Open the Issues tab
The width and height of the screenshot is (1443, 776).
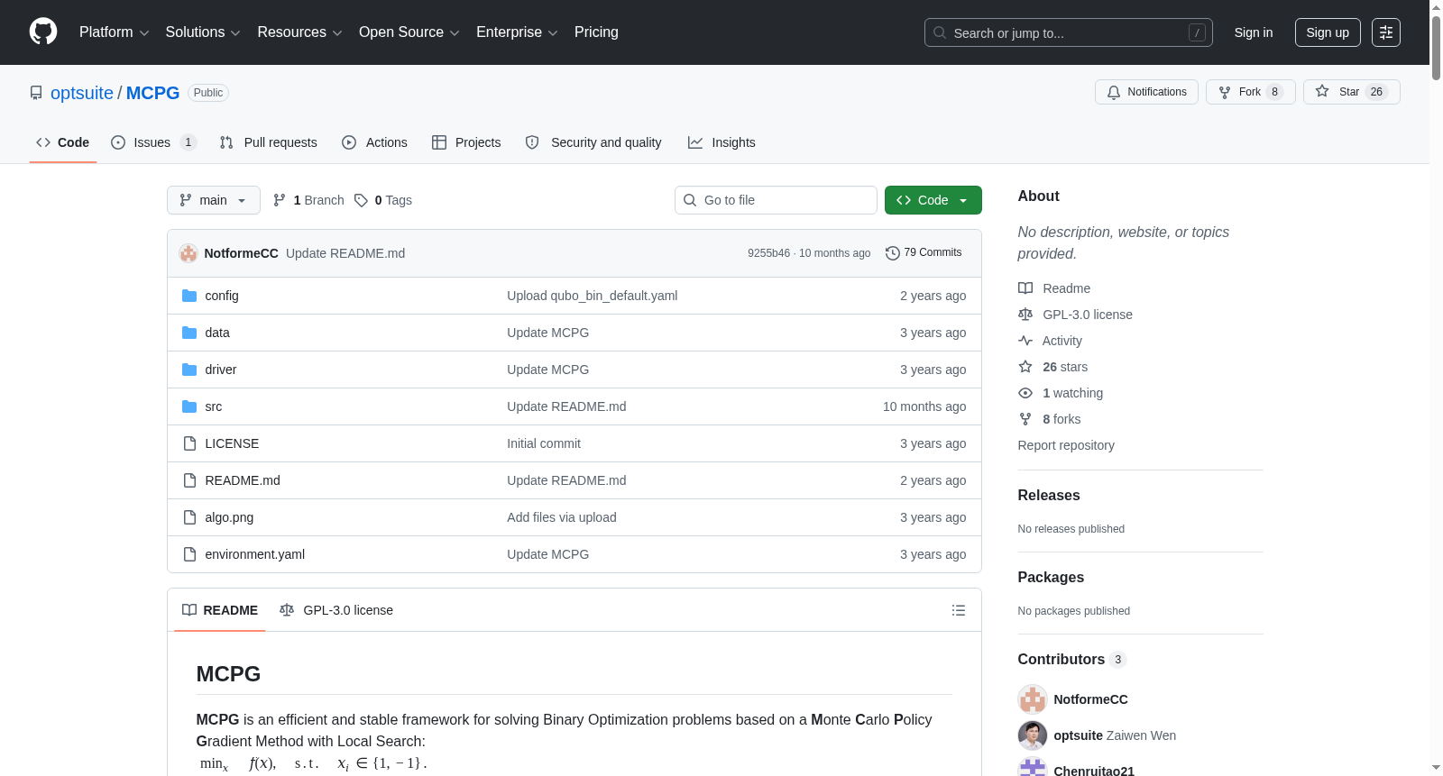153,142
